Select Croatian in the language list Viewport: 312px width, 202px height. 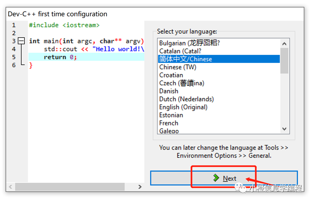tap(219, 75)
